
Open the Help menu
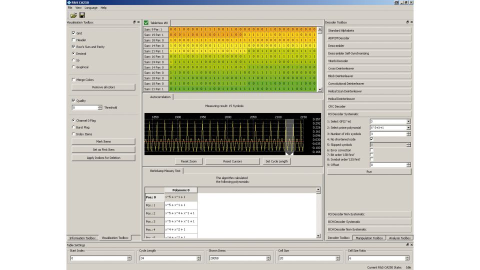(x=103, y=7)
